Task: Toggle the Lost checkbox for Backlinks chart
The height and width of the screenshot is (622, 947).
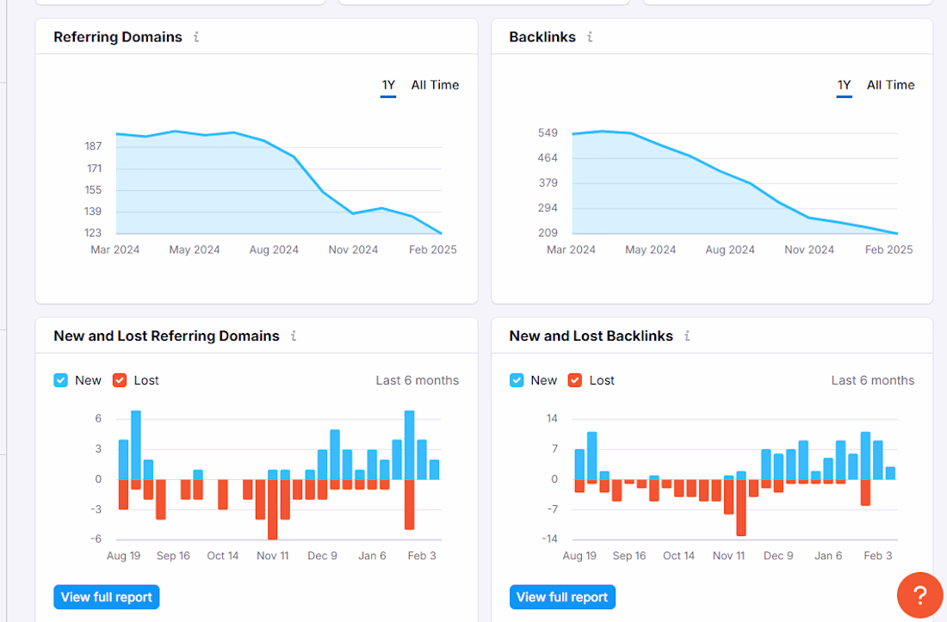Action: click(575, 380)
